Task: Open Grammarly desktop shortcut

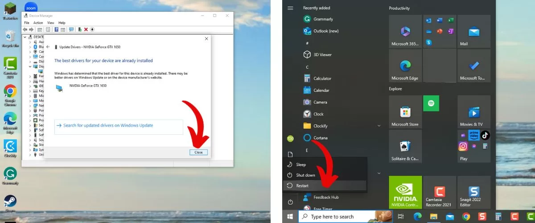Action: [x=10, y=176]
